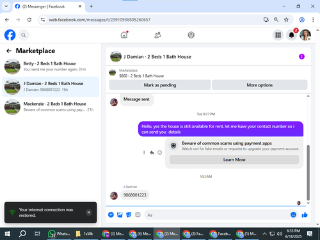Viewport: 320px width, 240px height.
Task: Open message more-options three dots
Action: point(144,152)
